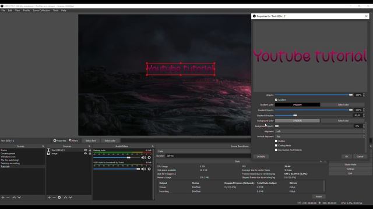Click the Desktop Audio volume slider
Screen dimensions: 373x209
click(x=117, y=157)
